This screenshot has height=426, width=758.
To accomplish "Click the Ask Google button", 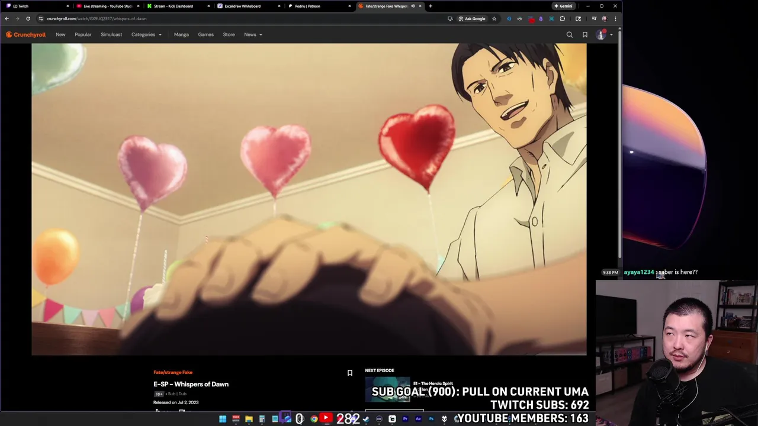I will coord(472,18).
